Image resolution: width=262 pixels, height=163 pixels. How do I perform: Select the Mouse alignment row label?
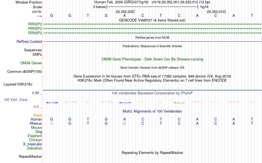point(36,127)
